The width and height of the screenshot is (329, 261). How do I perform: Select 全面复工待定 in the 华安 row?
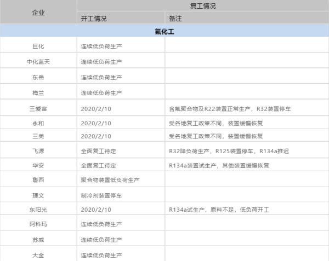[x=98, y=165]
